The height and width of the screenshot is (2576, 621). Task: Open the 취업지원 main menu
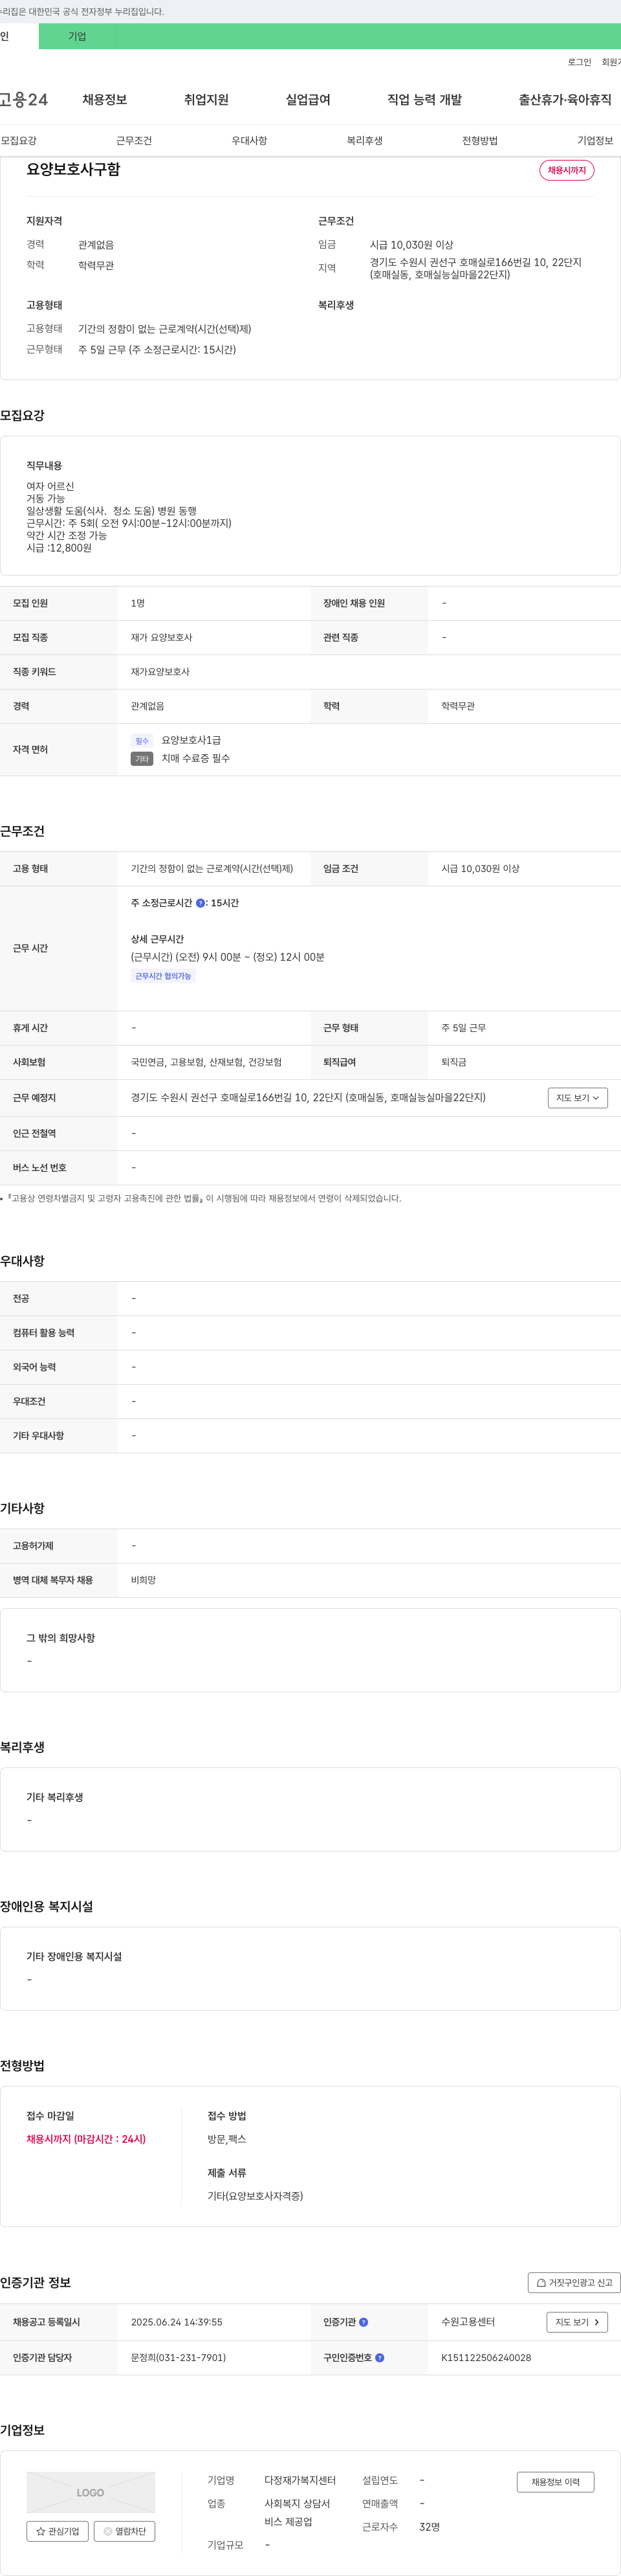[206, 99]
